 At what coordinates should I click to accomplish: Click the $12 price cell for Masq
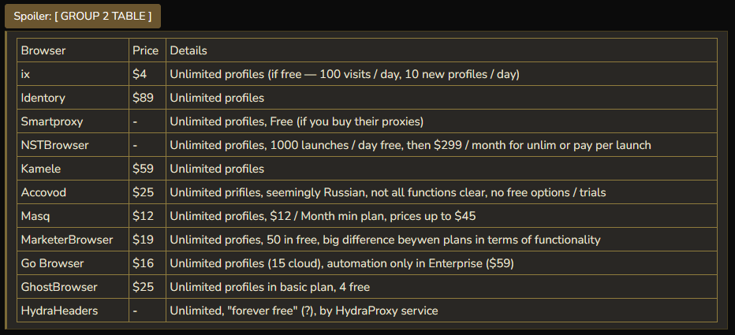coord(143,216)
